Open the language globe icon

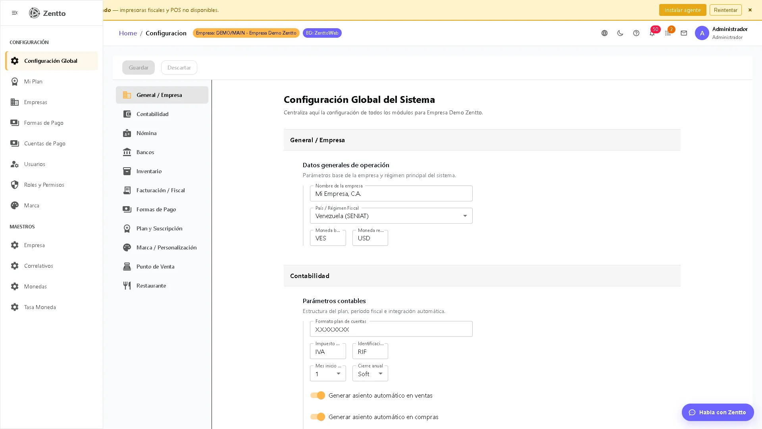(x=604, y=33)
